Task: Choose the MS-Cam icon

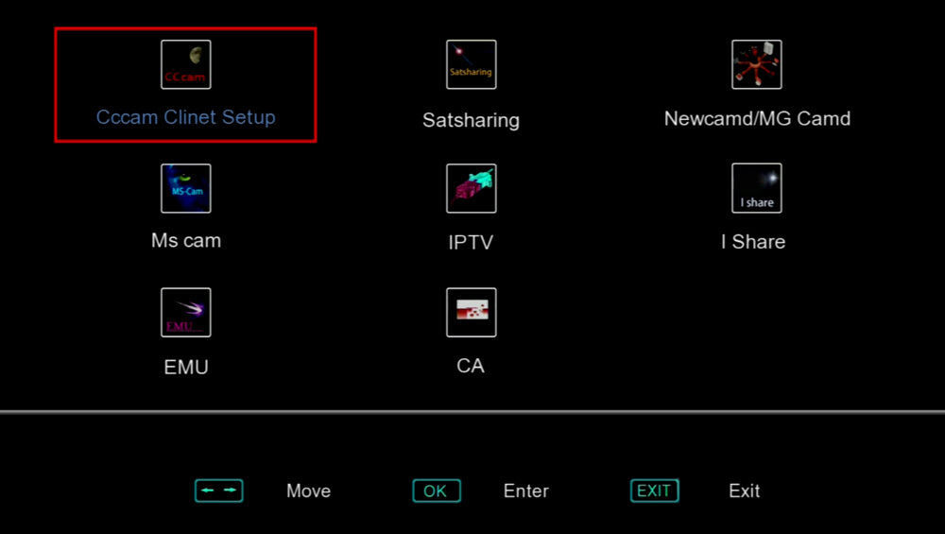Action: pyautogui.click(x=185, y=189)
